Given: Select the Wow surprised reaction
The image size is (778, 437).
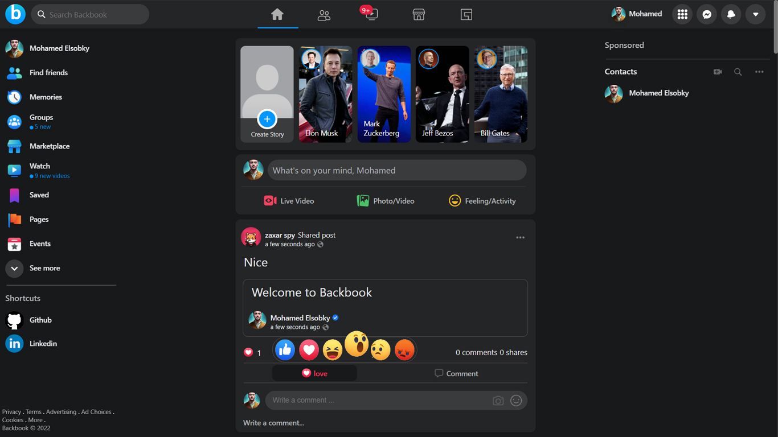Looking at the screenshot, I should click(357, 344).
